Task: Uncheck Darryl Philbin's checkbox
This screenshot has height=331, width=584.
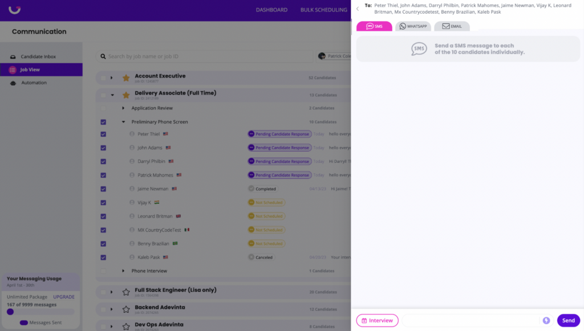Action: point(103,161)
